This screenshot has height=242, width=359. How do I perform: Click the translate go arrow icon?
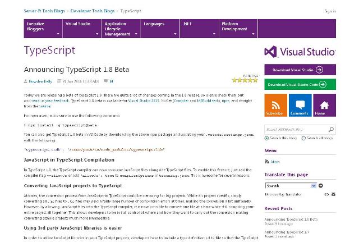click(321, 186)
